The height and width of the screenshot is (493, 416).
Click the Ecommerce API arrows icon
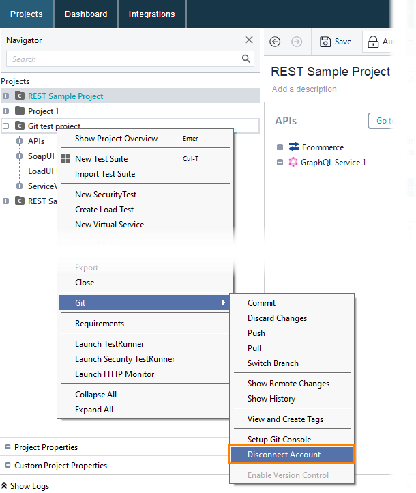(294, 147)
